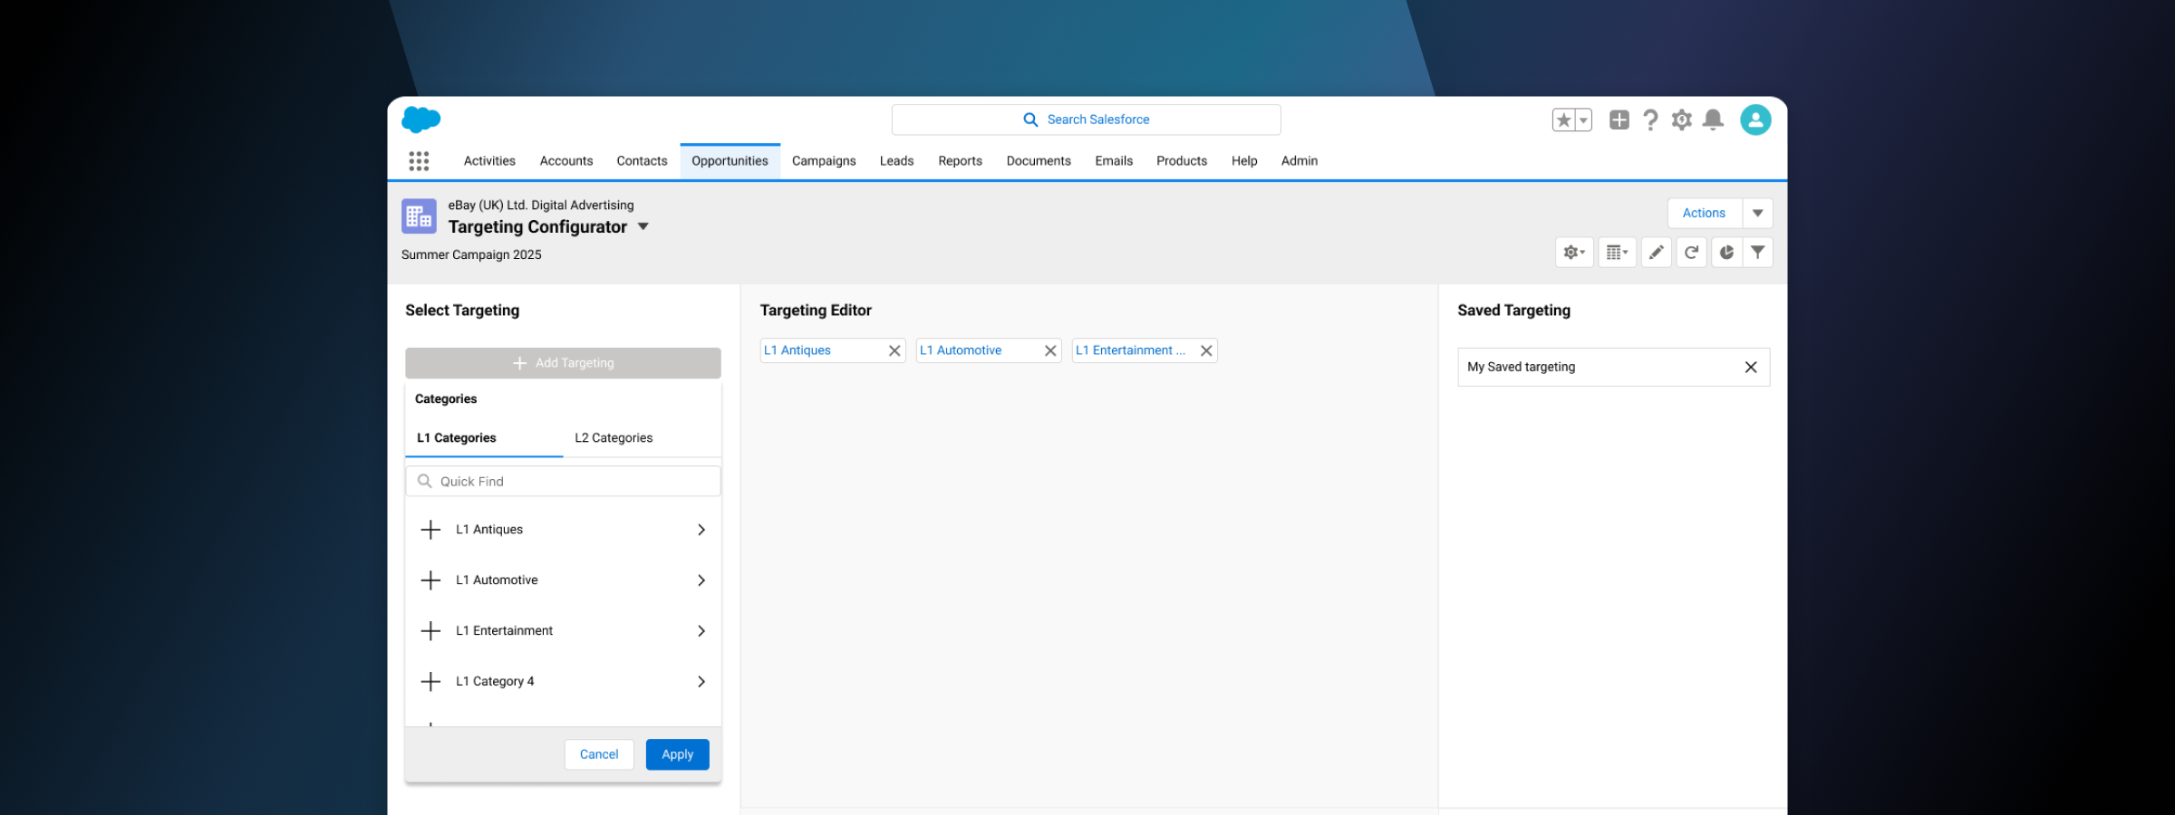Add L1 Automotive with plus icon
Image resolution: width=2175 pixels, height=815 pixels.
[431, 580]
